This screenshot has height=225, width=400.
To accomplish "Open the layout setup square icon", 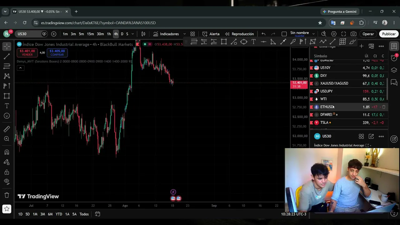I will coord(284,34).
